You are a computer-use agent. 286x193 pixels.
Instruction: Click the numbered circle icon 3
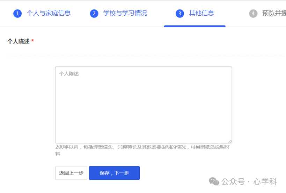coord(180,14)
